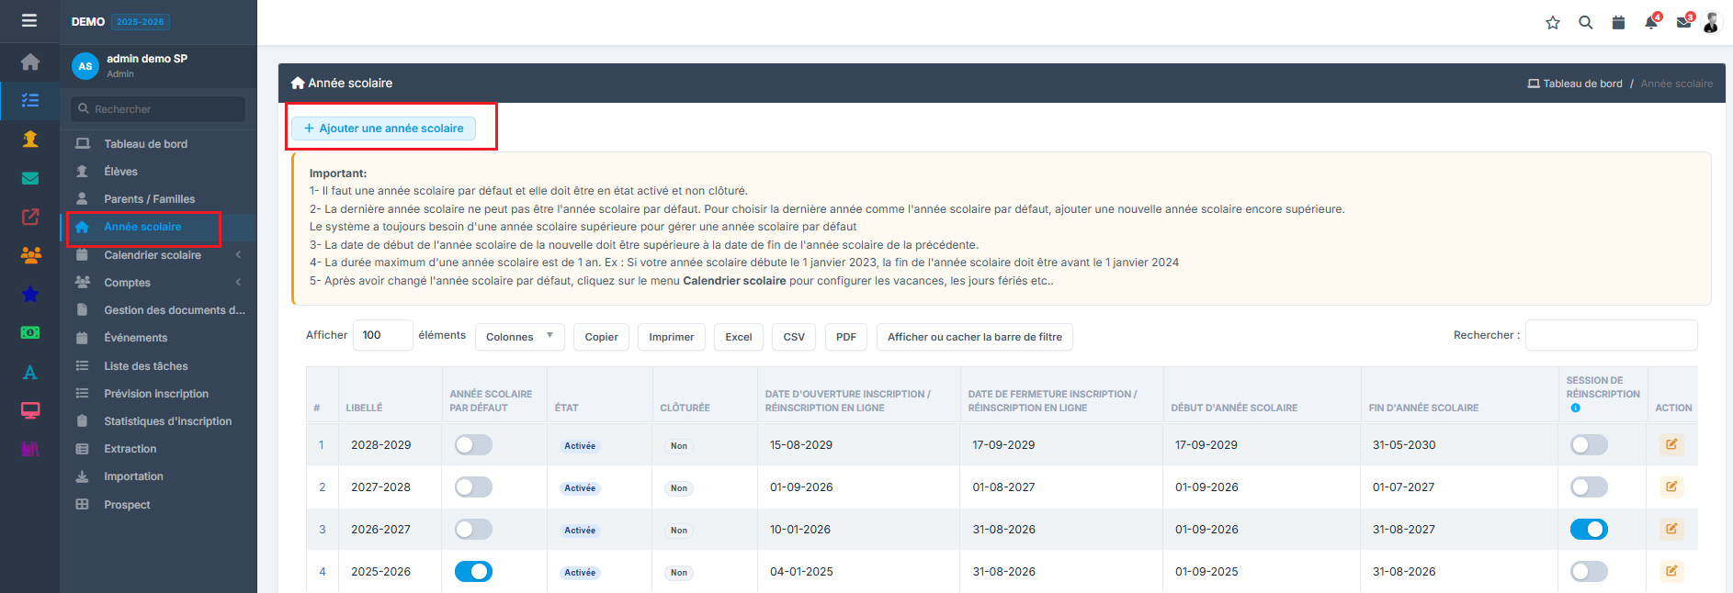1733x593 pixels.
Task: Enable default school year toggle for 2028-2029
Action: (x=473, y=445)
